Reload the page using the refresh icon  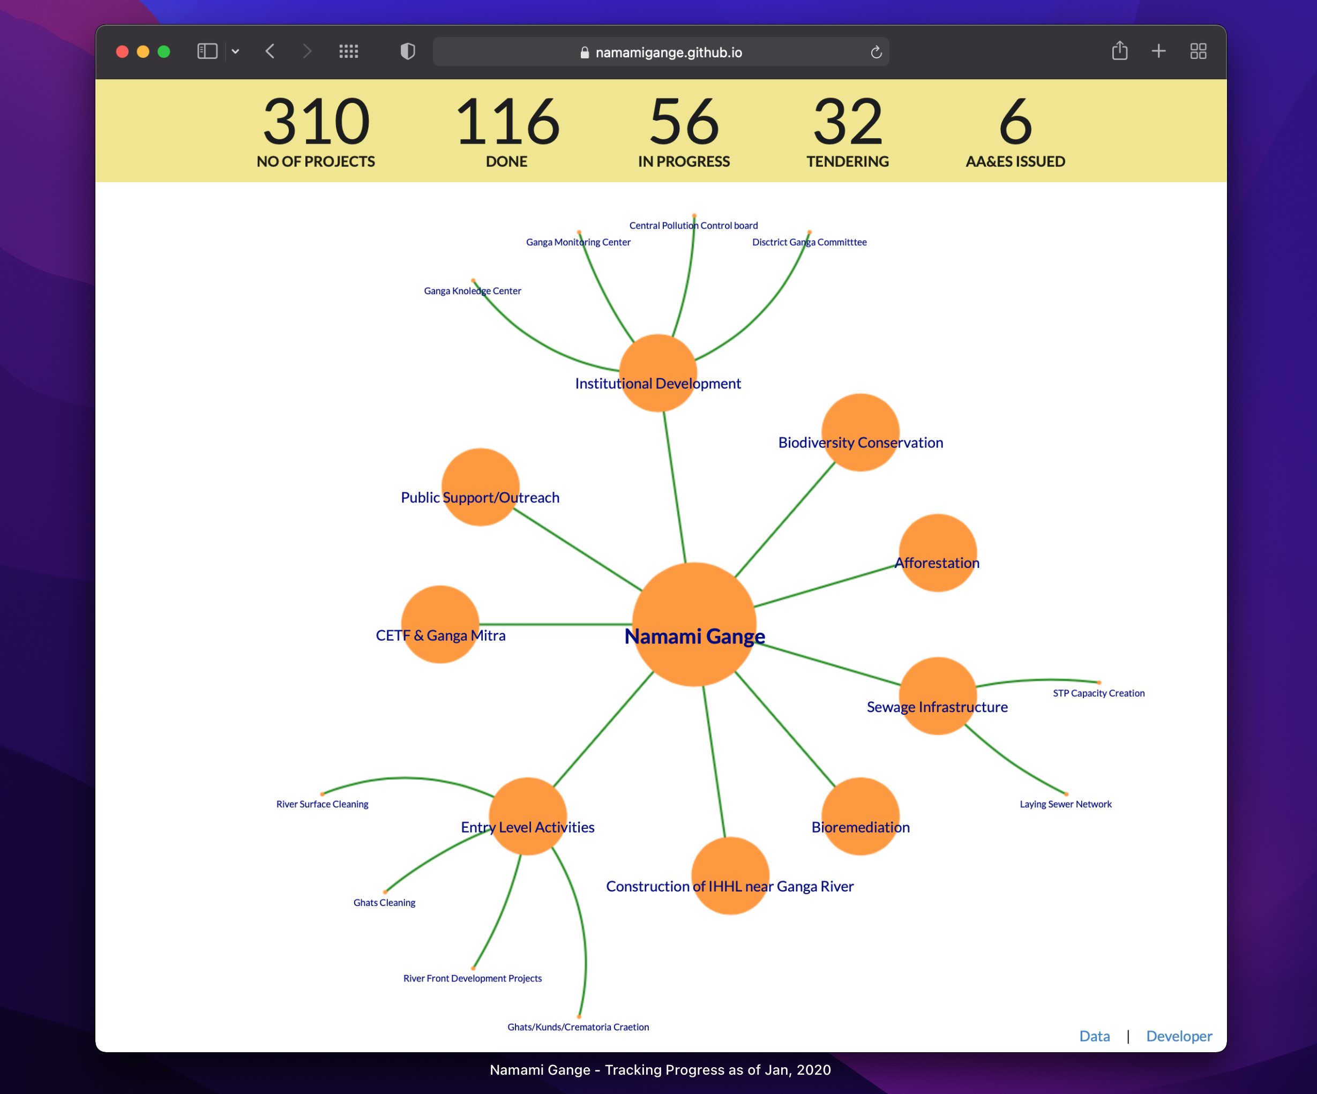click(x=876, y=52)
